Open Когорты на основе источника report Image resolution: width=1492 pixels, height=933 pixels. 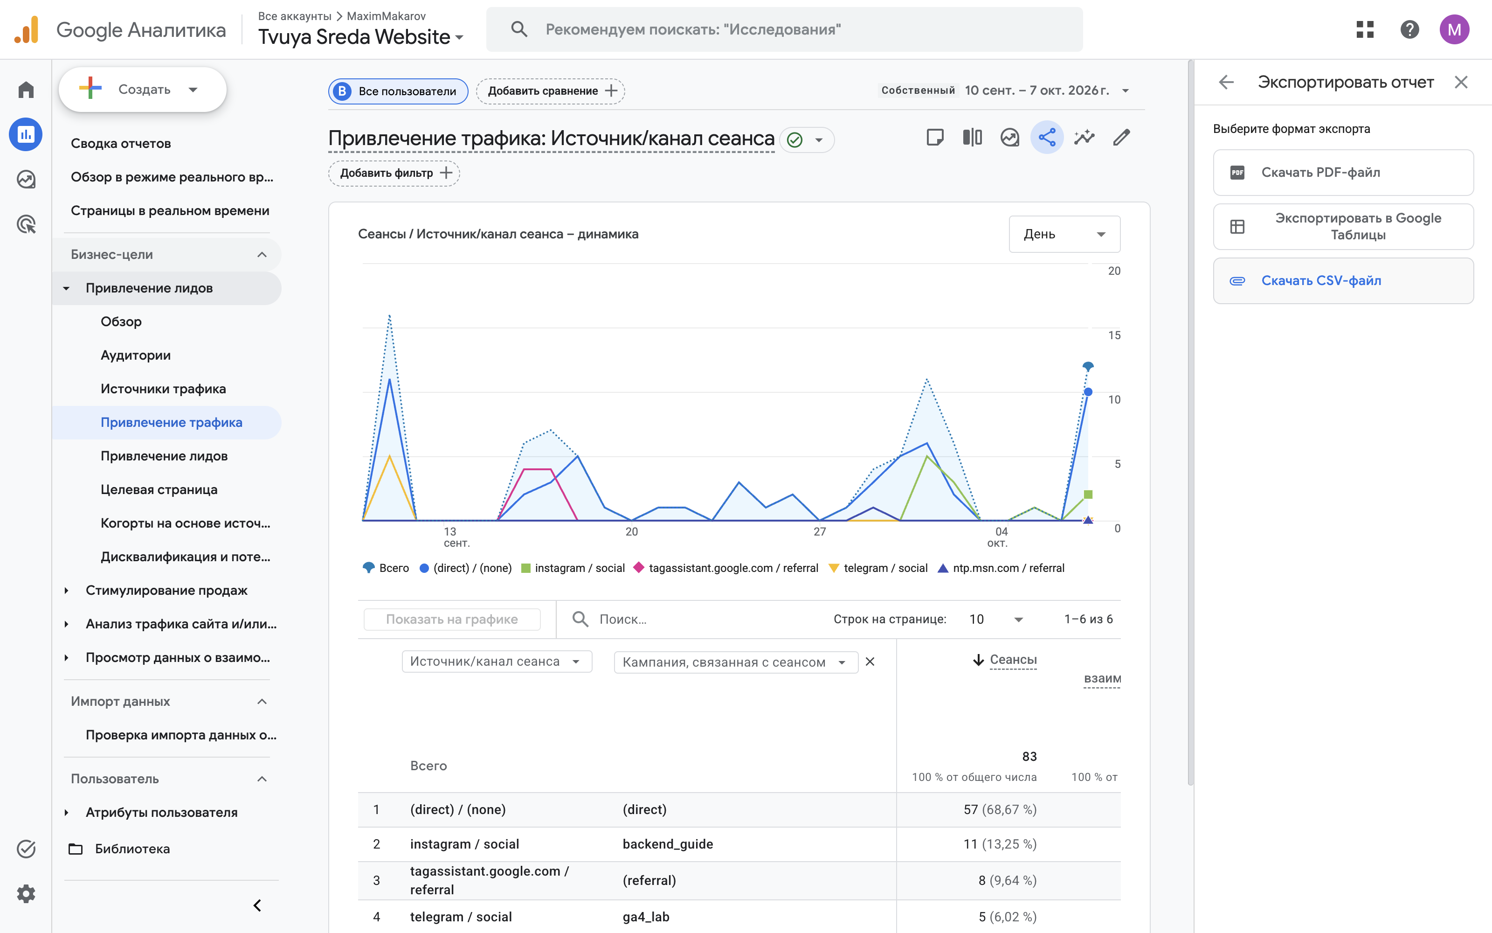[186, 523]
